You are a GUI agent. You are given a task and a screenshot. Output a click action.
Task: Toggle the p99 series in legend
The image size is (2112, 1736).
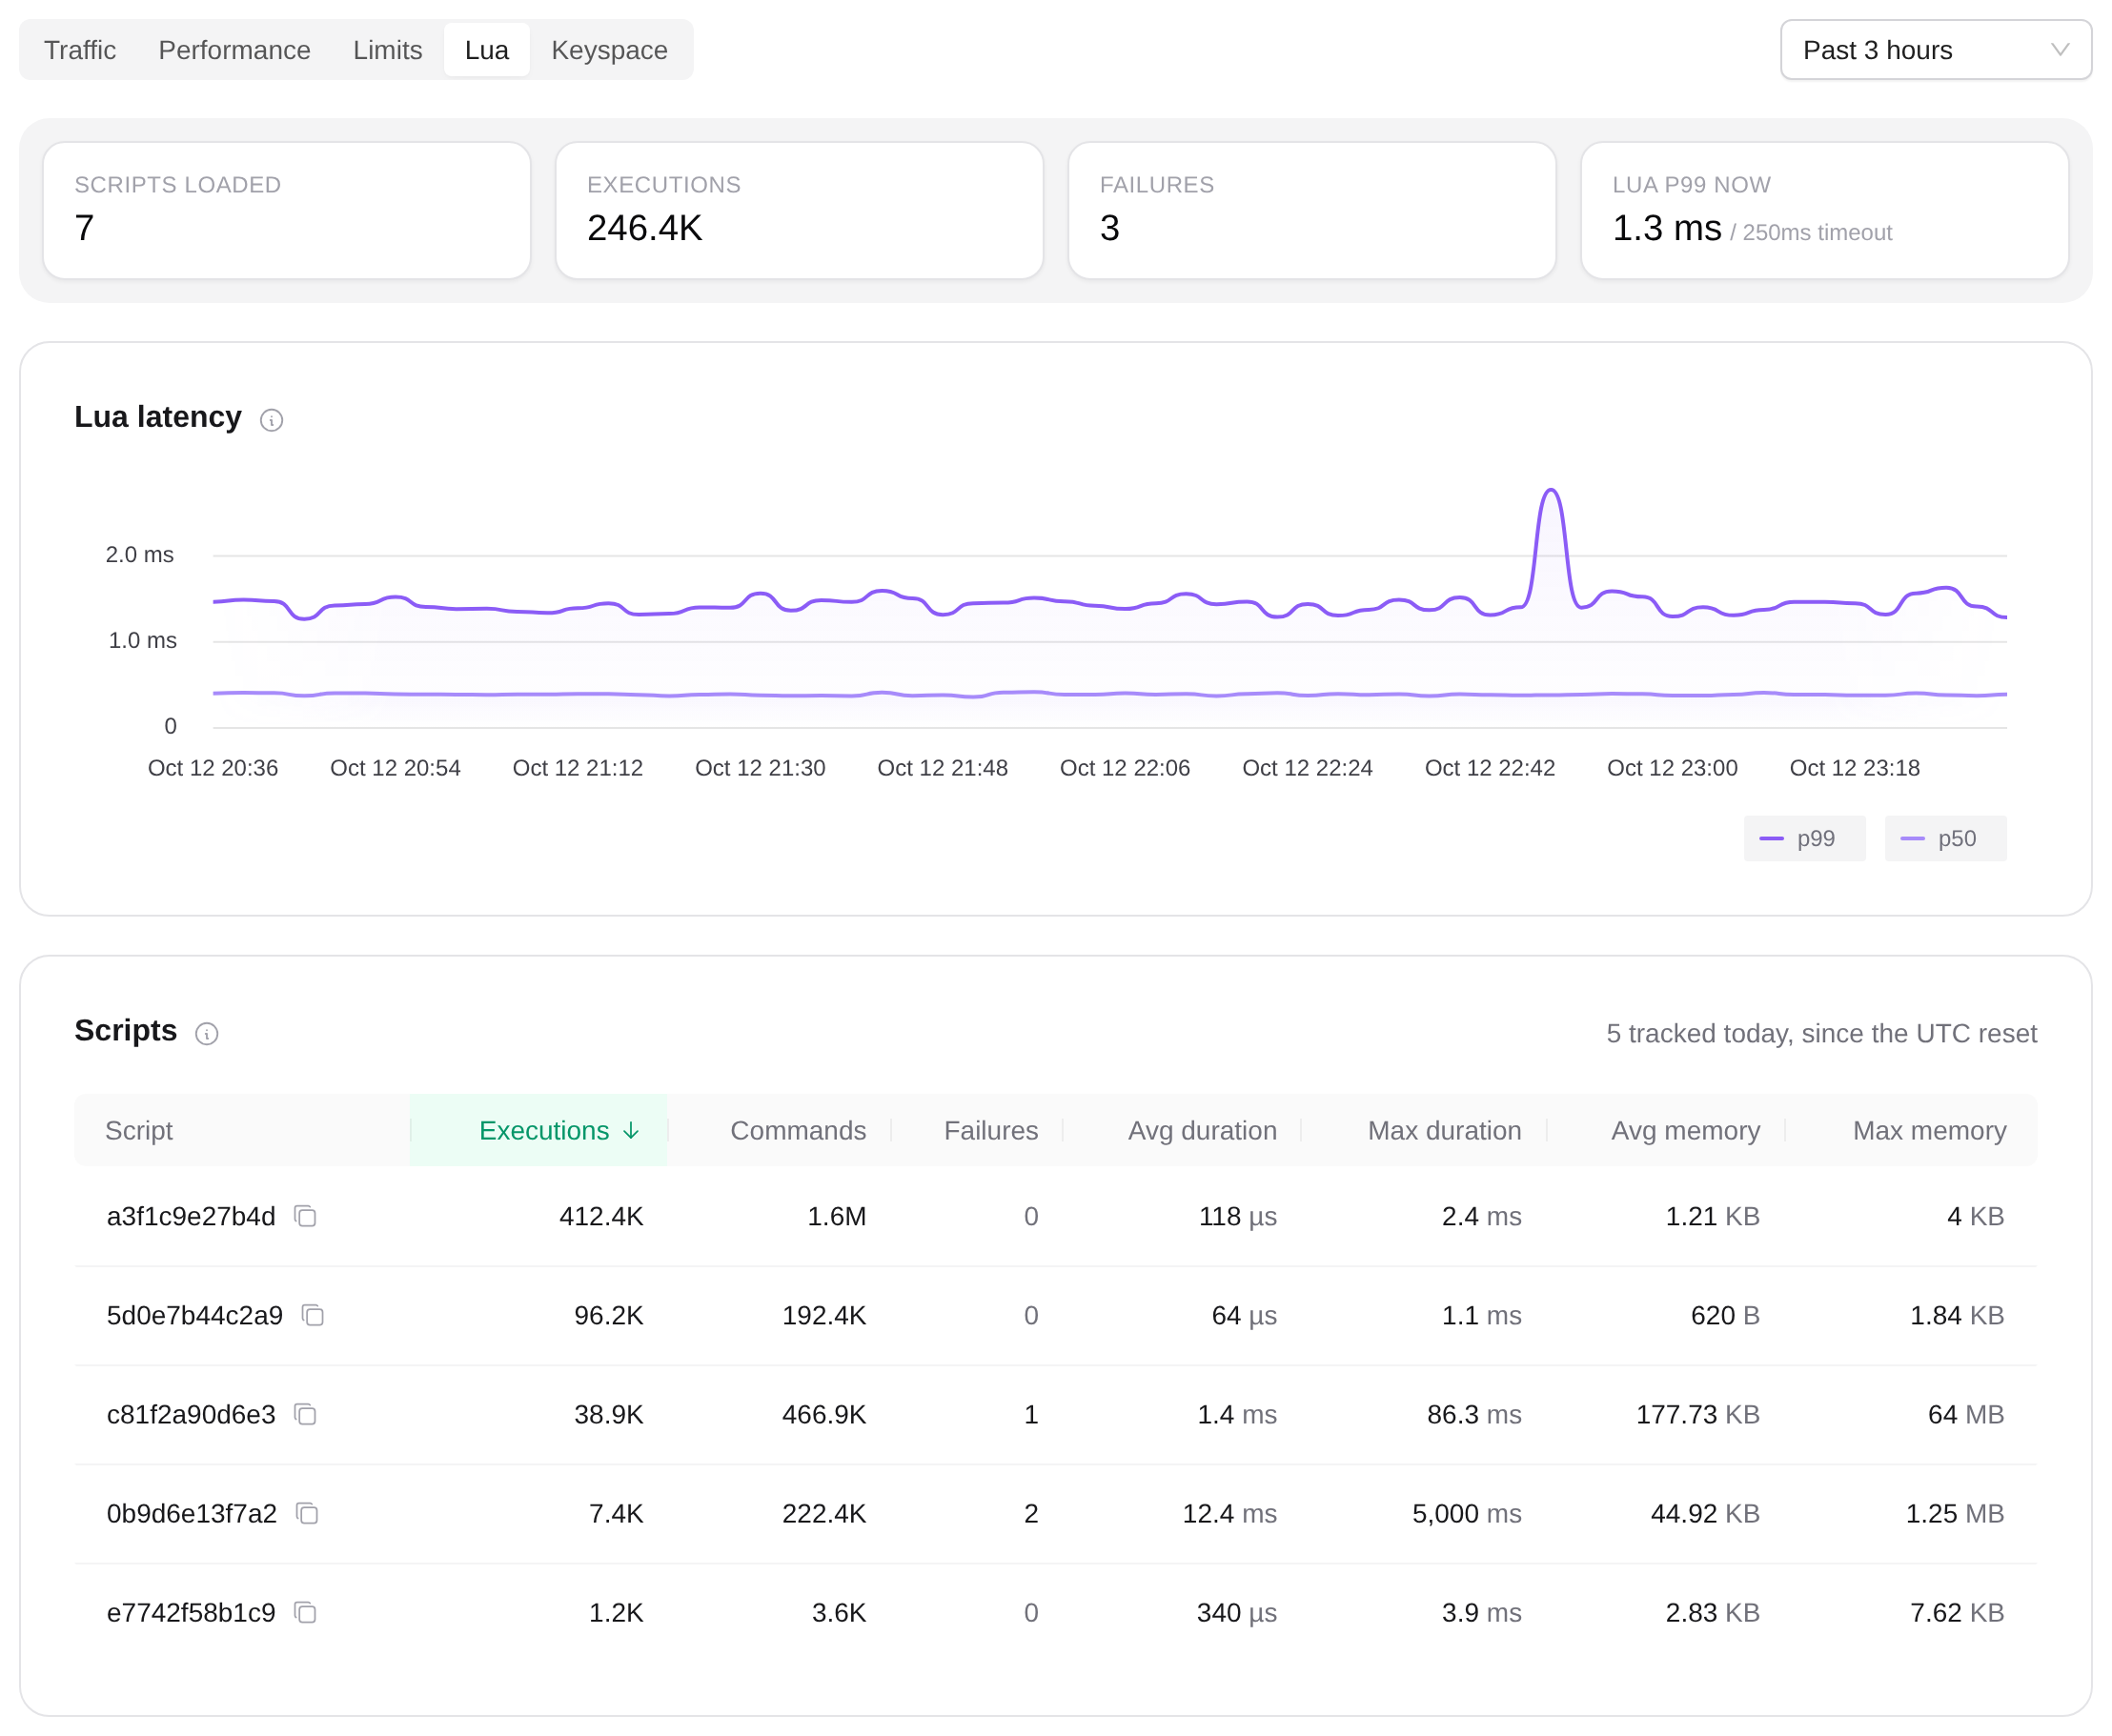(1804, 838)
